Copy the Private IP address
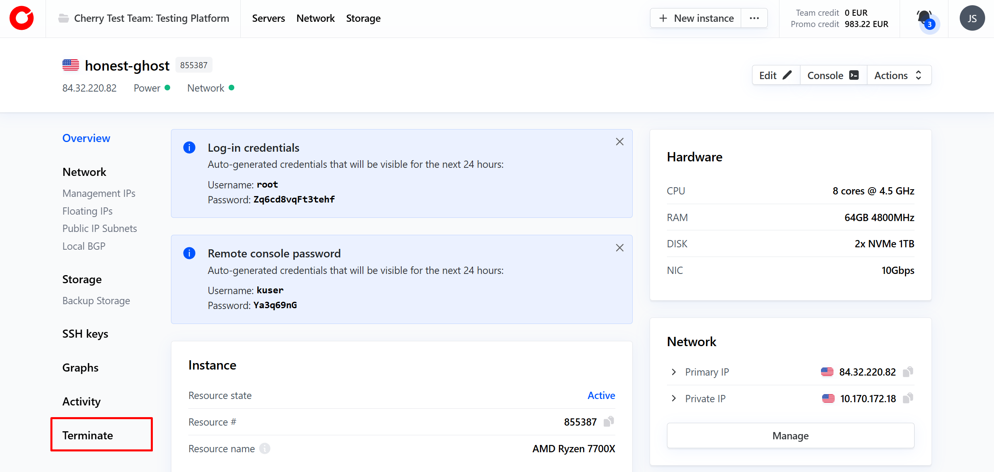This screenshot has width=994, height=472. (x=908, y=398)
